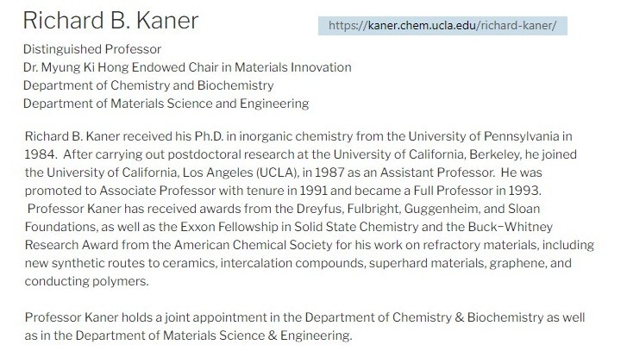Click American Chemical Society in the text
Image resolution: width=627 pixels, height=351 pixels.
(253, 245)
